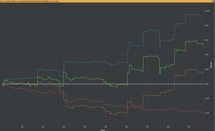
Task: Click the 100 tick label on hands axis
Action: [22, 127]
